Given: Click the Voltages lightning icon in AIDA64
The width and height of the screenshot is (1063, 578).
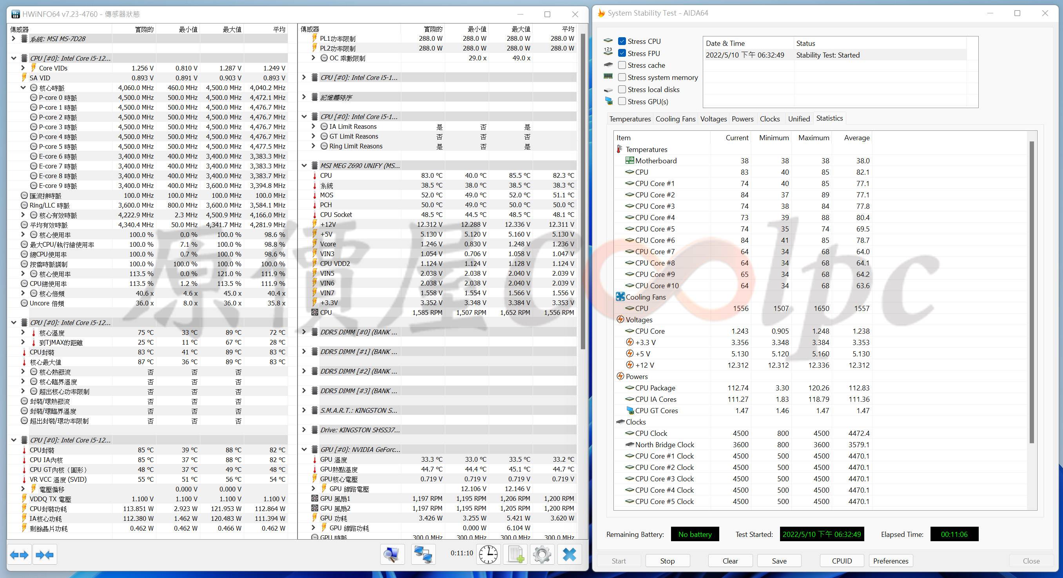Looking at the screenshot, I should point(620,320).
